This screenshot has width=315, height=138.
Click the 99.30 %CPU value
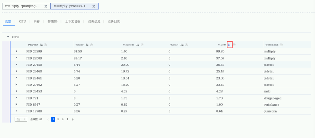pyautogui.click(x=220, y=52)
